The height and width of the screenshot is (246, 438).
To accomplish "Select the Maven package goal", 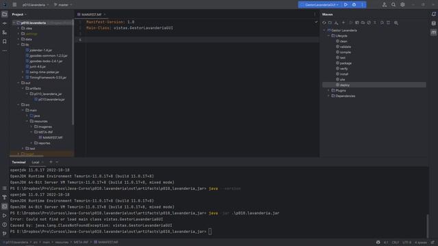I will point(346,64).
